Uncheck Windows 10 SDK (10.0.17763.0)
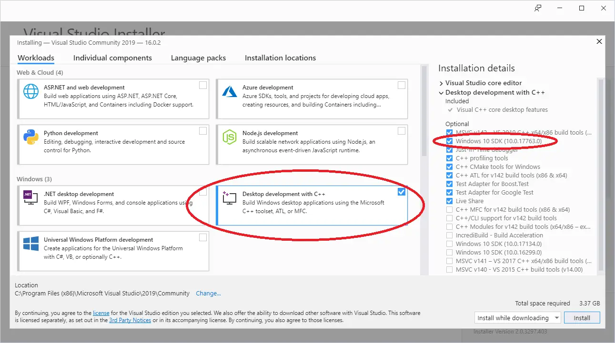The width and height of the screenshot is (615, 343). pos(449,141)
